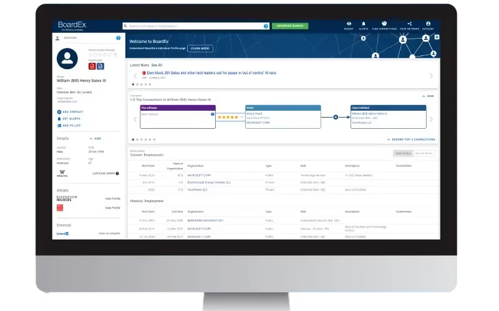Screen dimensions: 499x311
Task: Click the BoardEx logo
Action: (x=72, y=26)
